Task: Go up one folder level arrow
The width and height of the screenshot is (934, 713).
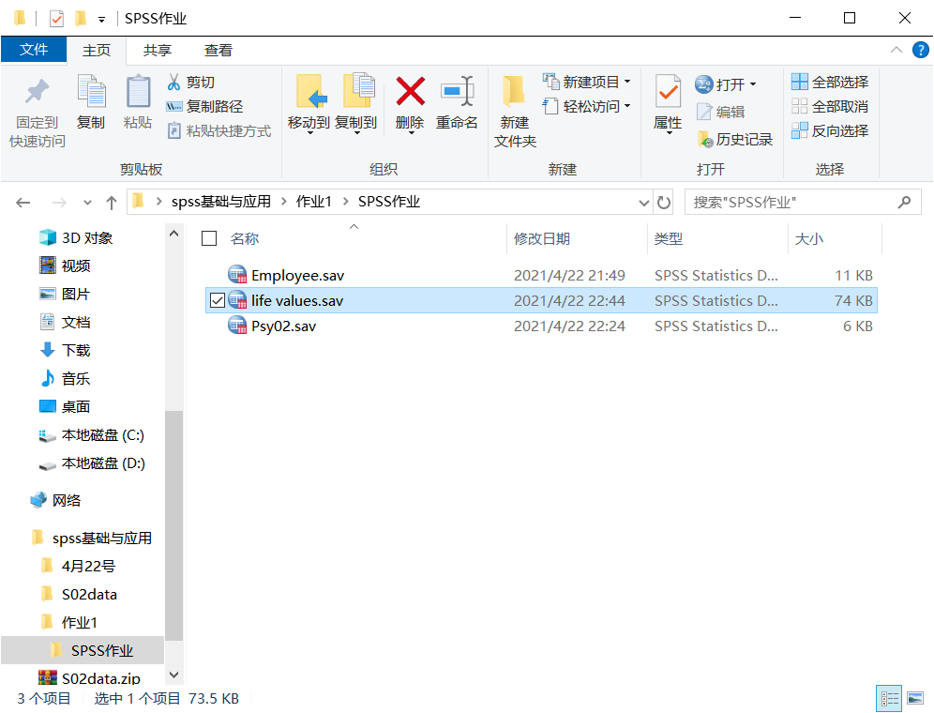Action: pos(112,203)
